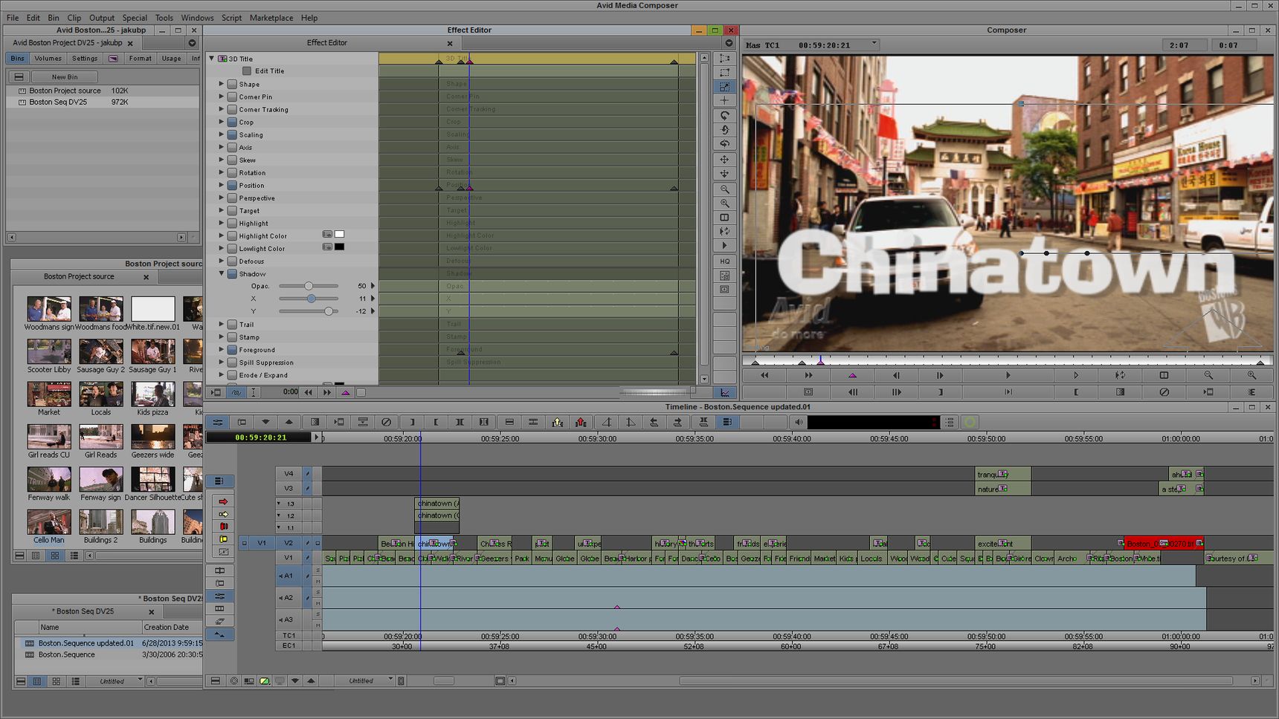Click Play Loop in Effect Editor sidebar
The height and width of the screenshot is (719, 1279).
pyautogui.click(x=724, y=231)
